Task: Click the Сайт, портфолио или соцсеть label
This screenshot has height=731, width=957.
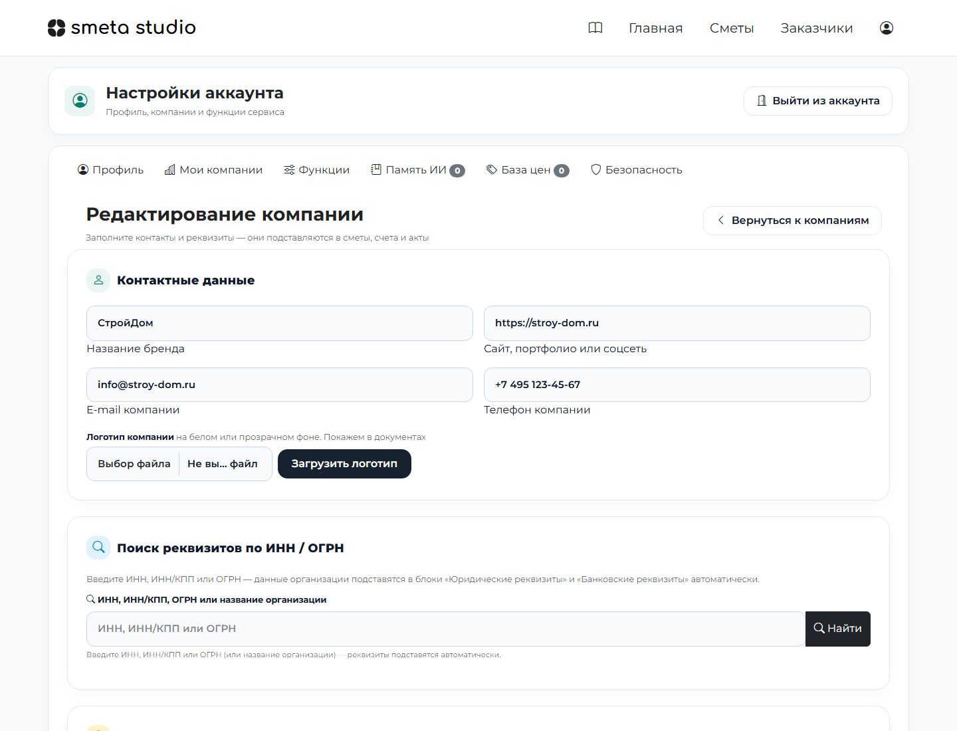Action: pos(565,349)
